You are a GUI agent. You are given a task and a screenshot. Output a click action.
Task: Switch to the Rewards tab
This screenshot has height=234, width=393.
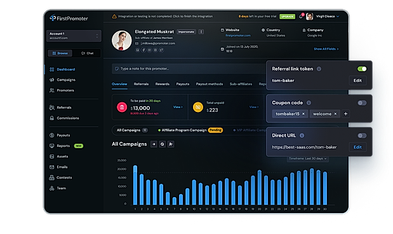coord(162,84)
